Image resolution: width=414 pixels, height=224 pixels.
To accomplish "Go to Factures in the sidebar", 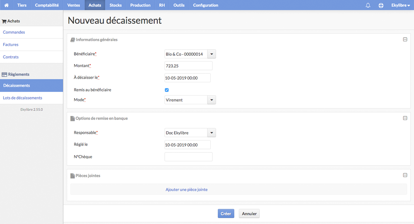I will (31, 45).
